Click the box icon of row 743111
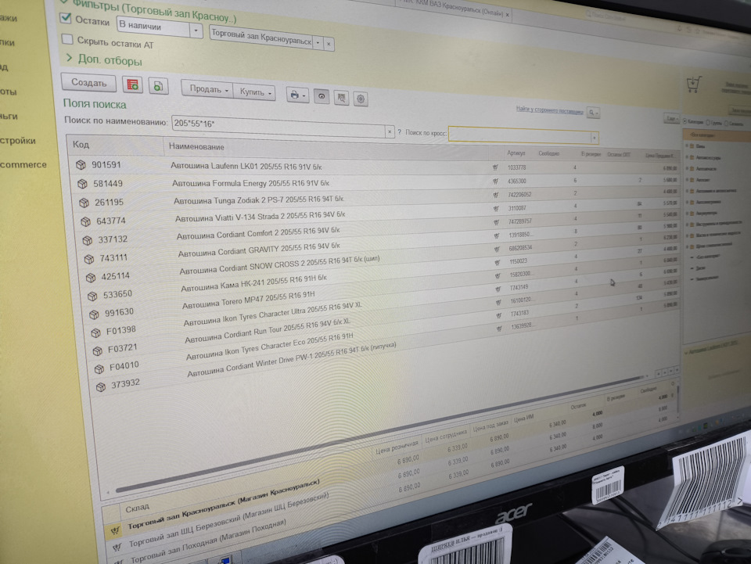751x564 pixels. pos(89,259)
